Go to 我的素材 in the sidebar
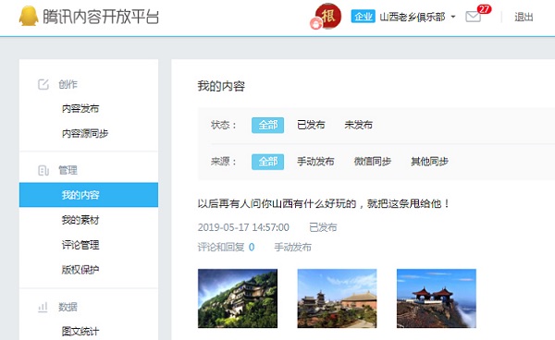The width and height of the screenshot is (555, 340). pos(80,220)
